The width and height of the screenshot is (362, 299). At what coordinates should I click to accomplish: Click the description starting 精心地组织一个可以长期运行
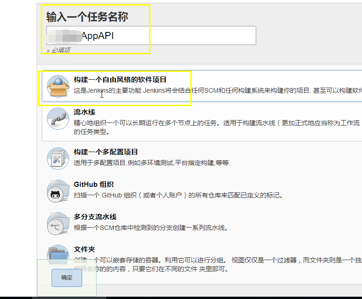(x=217, y=127)
